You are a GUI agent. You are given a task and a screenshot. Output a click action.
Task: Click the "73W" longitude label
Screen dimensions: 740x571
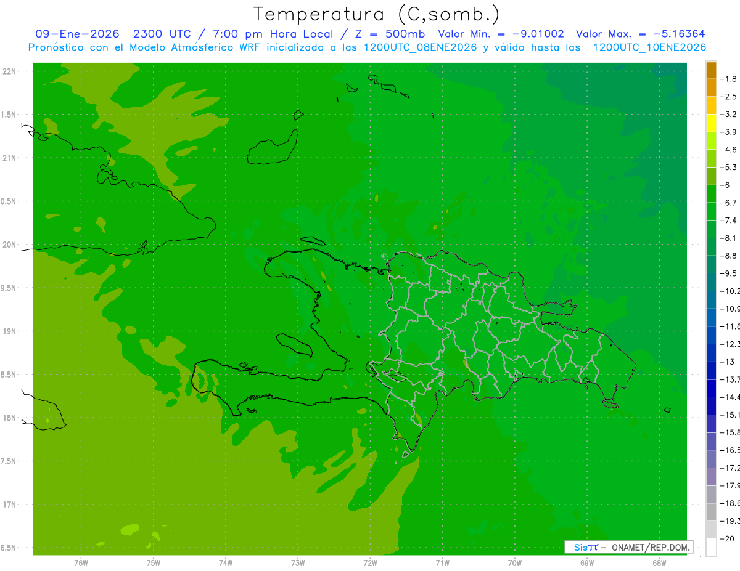(x=298, y=563)
